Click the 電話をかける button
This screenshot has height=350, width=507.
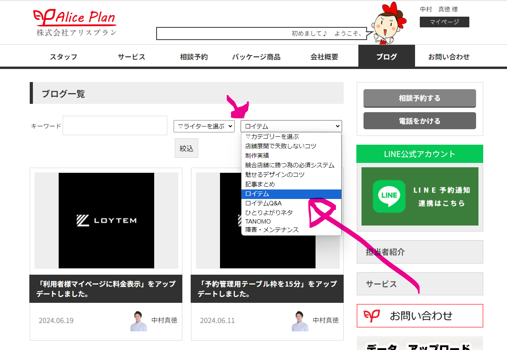pos(420,121)
